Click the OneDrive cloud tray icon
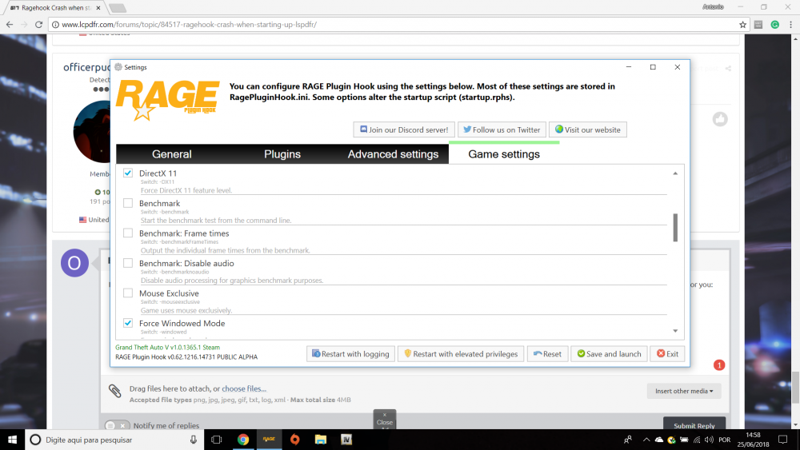 pyautogui.click(x=658, y=440)
